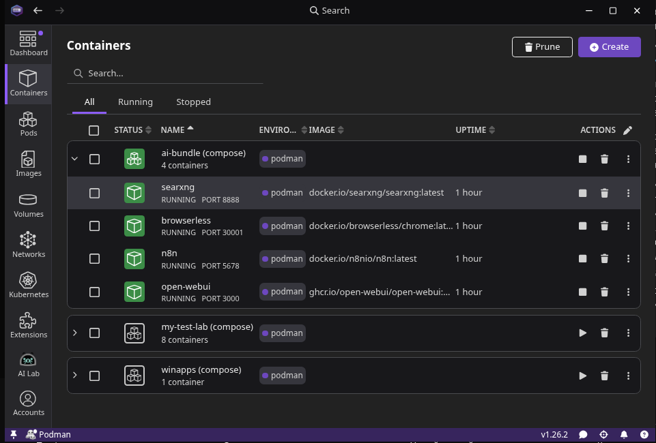
Task: Open more actions menu for browserless
Action: (x=628, y=226)
